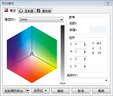Image resolution: width=113 pixels, height=96 pixels.
Task: Click the color wheel icon on 混和器 tab
Action: point(21,11)
